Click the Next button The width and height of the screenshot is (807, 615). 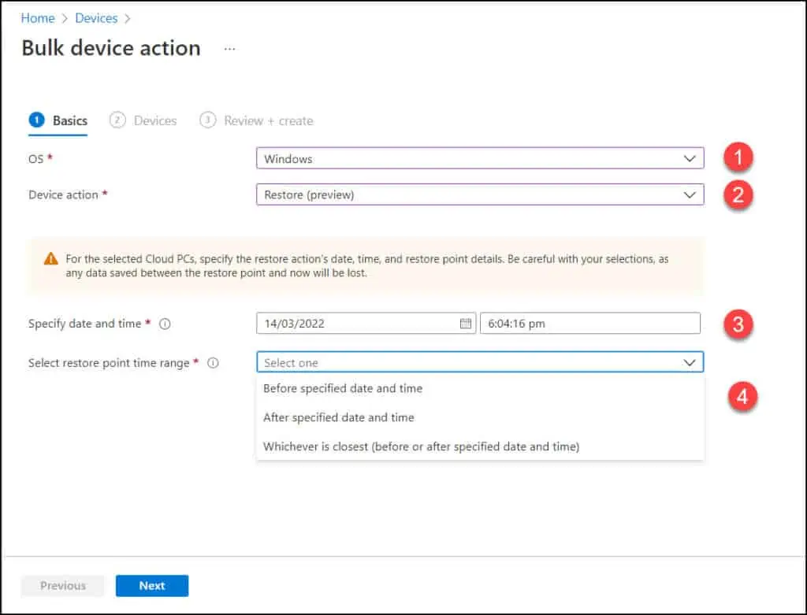(x=152, y=586)
